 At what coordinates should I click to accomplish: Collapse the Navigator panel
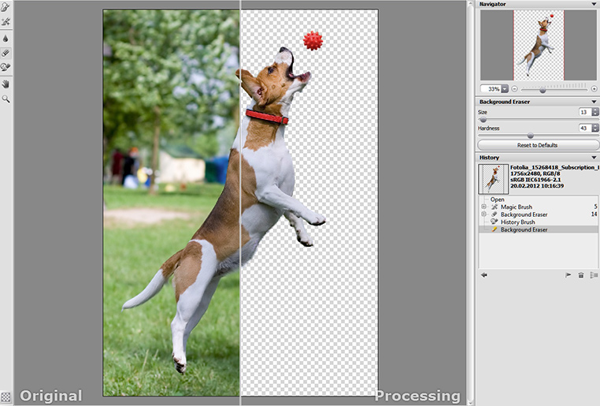coord(594,4)
